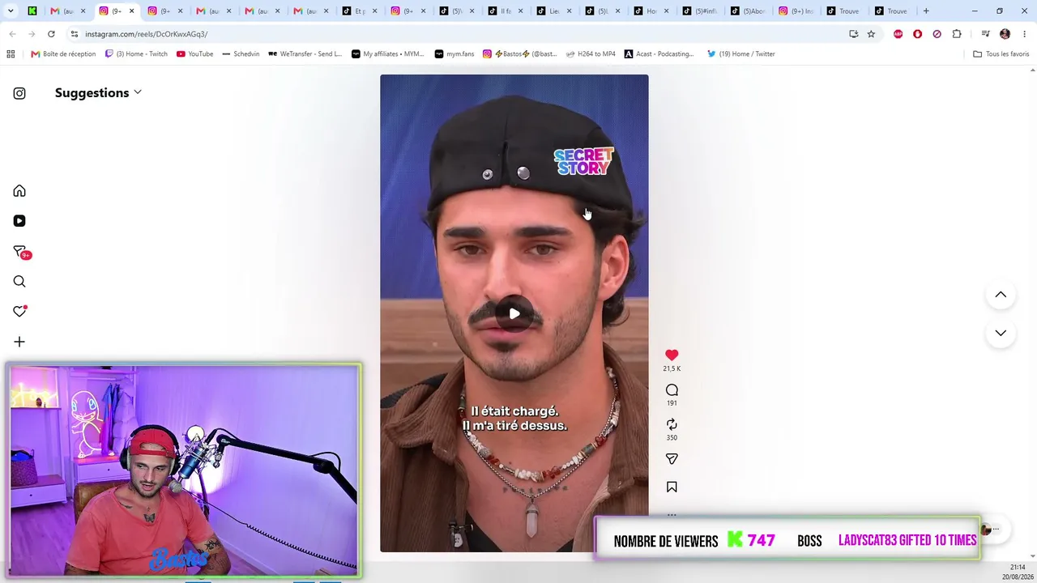
Task: Go to Instagram Home feed icon
Action: [x=19, y=191]
